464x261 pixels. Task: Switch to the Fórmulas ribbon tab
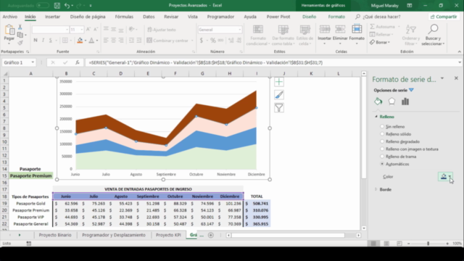point(124,17)
